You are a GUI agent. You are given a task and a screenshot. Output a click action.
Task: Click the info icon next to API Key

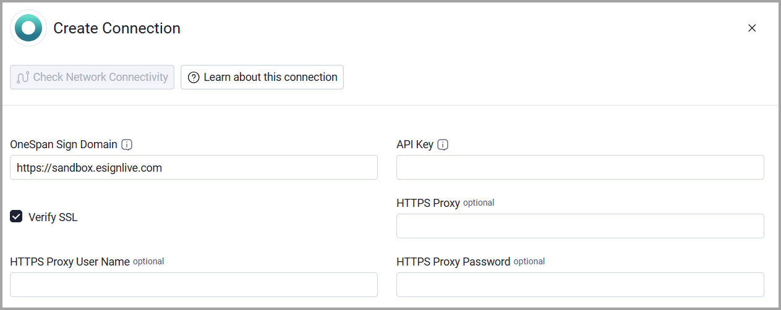[443, 145]
